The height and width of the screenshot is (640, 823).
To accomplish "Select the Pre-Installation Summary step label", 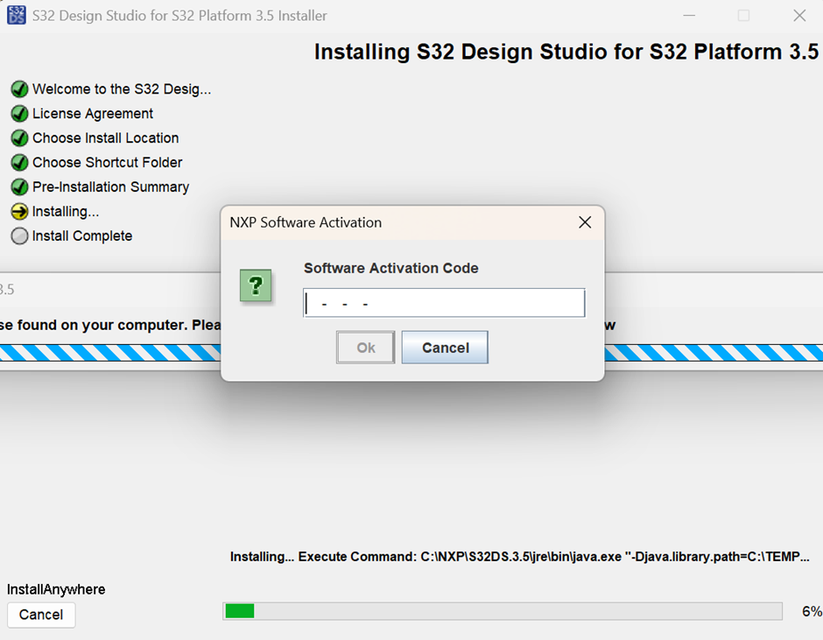I will (110, 186).
